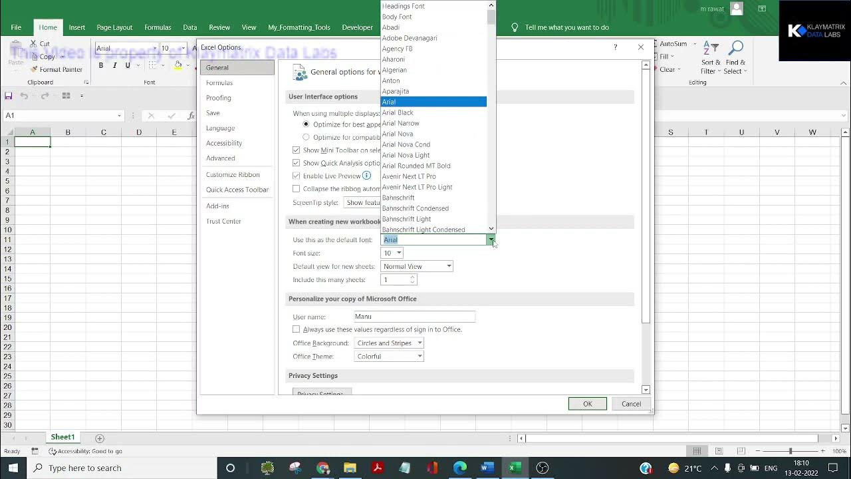851x479 pixels.
Task: Select Advanced category in Excel Options
Action: coord(237,158)
